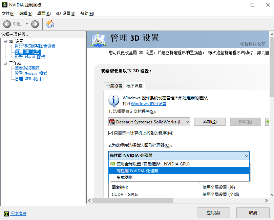Select 设置 Mosaic 模式 in the tree

click(x=31, y=73)
